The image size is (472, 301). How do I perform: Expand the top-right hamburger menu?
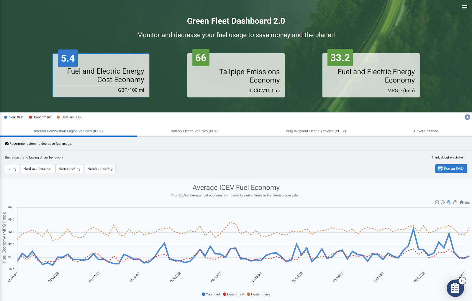tap(465, 7)
